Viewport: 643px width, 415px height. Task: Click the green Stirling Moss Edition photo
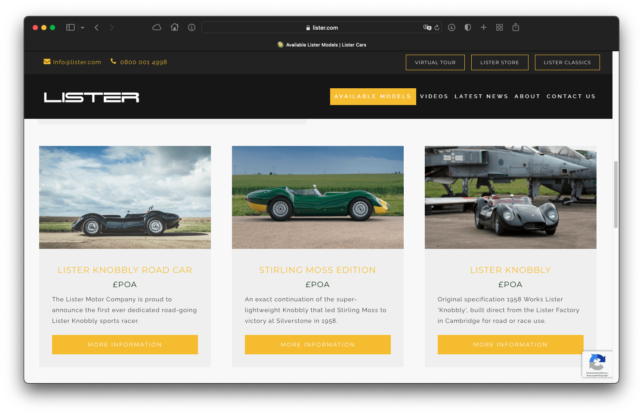[x=318, y=197]
